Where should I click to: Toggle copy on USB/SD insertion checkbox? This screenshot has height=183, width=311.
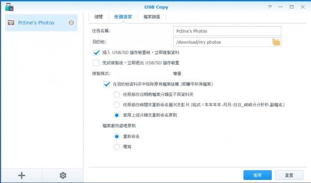(96, 53)
